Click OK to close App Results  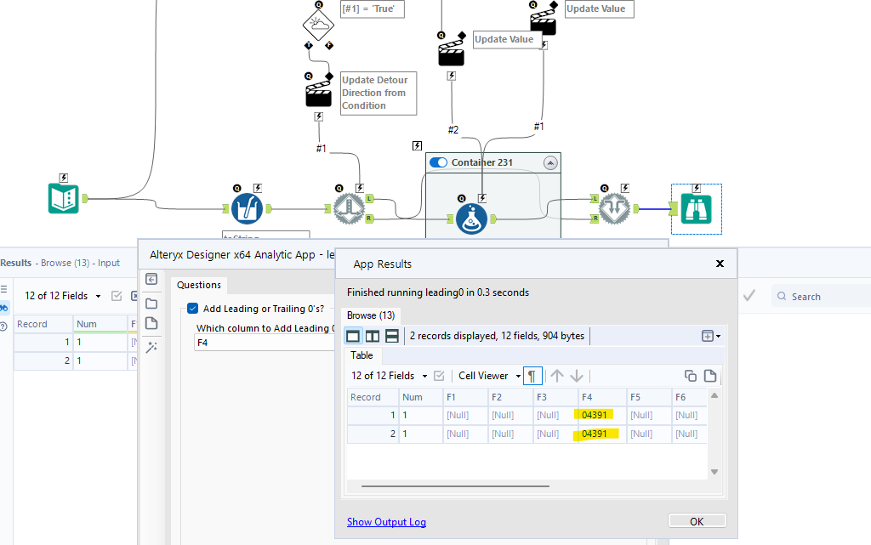pyautogui.click(x=697, y=520)
